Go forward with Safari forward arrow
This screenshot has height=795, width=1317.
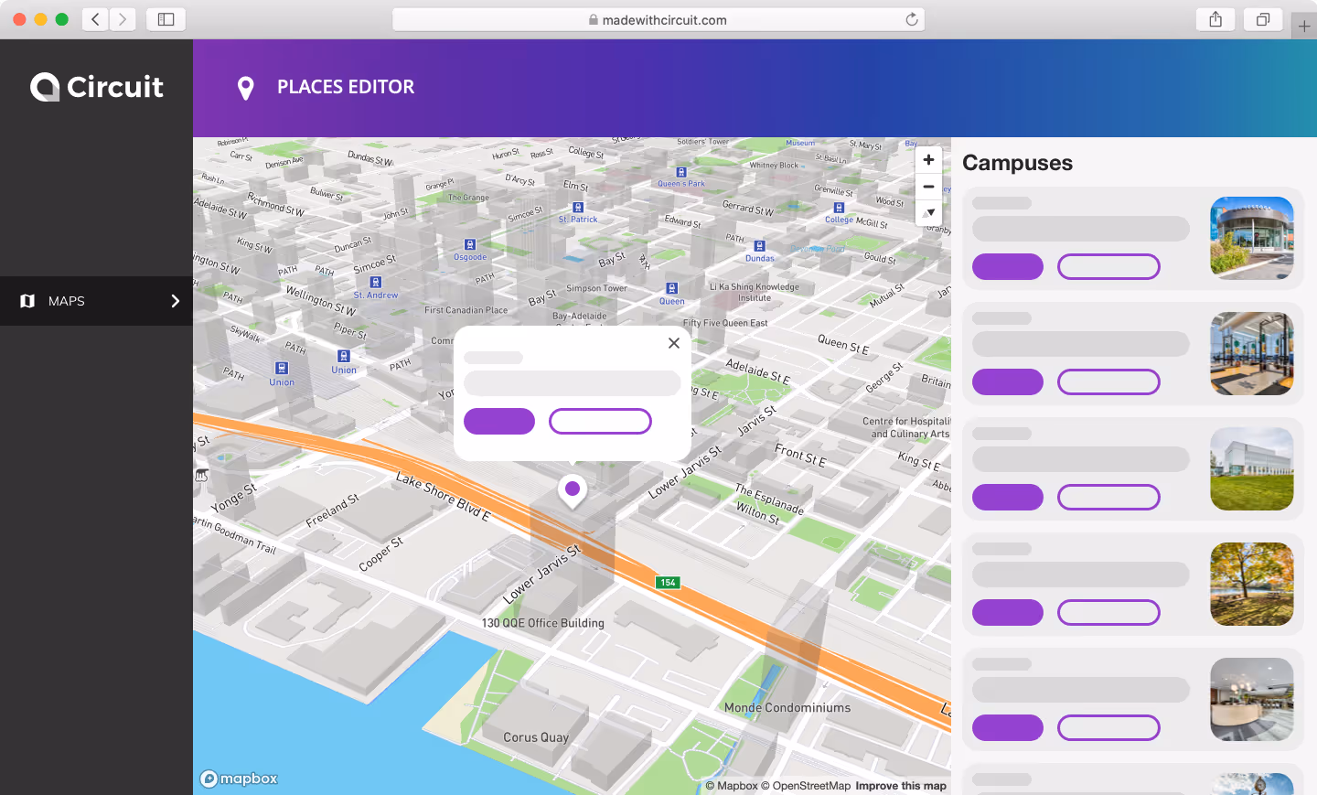(123, 19)
